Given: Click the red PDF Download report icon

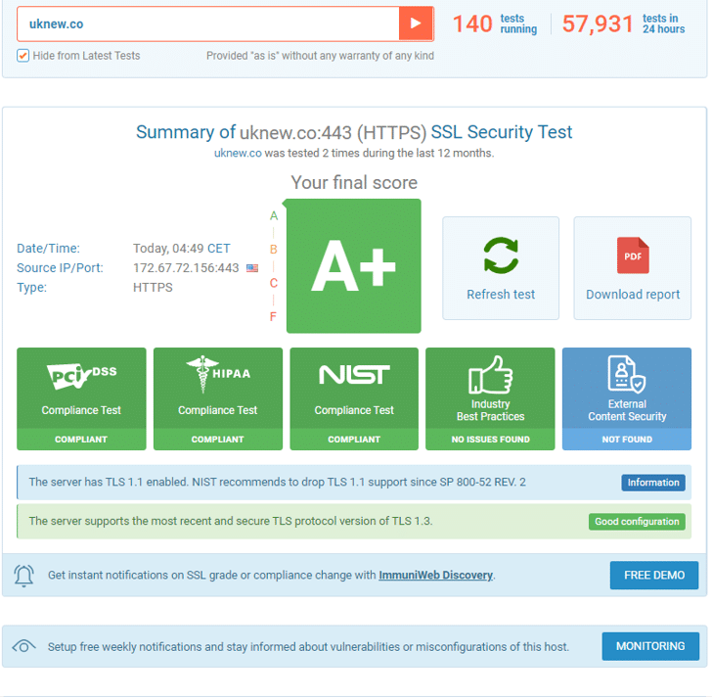Looking at the screenshot, I should [633, 256].
